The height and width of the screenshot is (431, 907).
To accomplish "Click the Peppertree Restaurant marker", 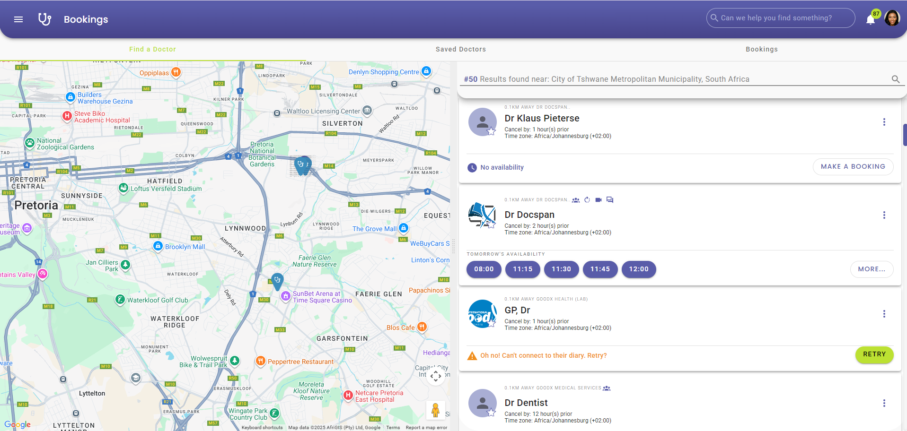I will 260,361.
